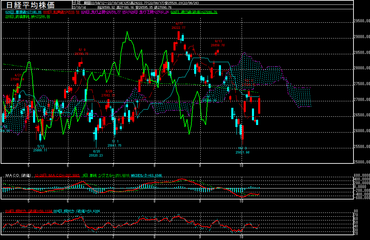Image resolution: width=370 pixels, height=240 pixels.
Task: Click the 10/3 low annotation below the candles
Action: pyautogui.click(x=242, y=150)
